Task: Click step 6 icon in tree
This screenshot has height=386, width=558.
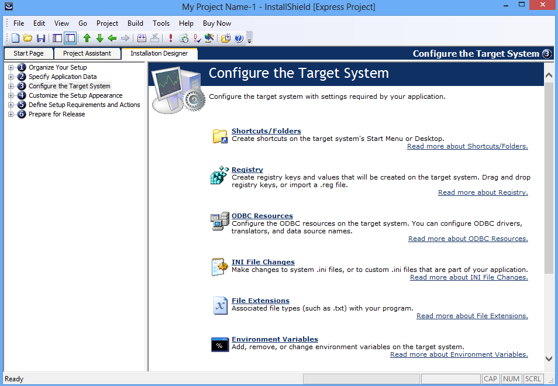Action: (22, 114)
